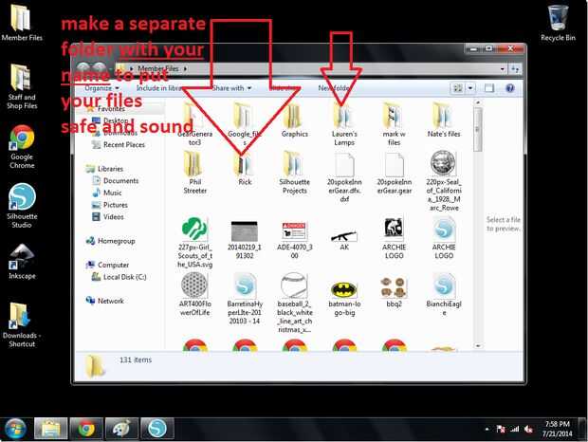Select the 20spokeInnerGear.dxf file

tap(344, 177)
